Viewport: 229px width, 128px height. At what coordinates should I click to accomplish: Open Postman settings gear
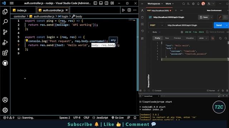[x=193, y=4]
